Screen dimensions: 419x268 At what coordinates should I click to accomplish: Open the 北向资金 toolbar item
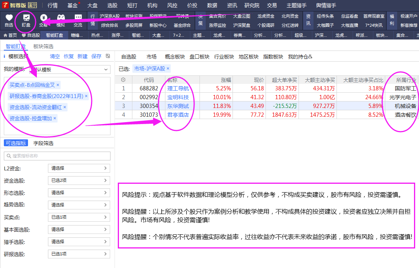coord(290,16)
